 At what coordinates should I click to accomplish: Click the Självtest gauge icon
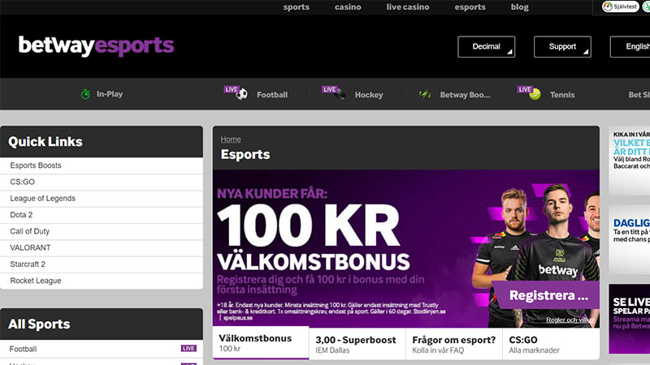click(608, 6)
